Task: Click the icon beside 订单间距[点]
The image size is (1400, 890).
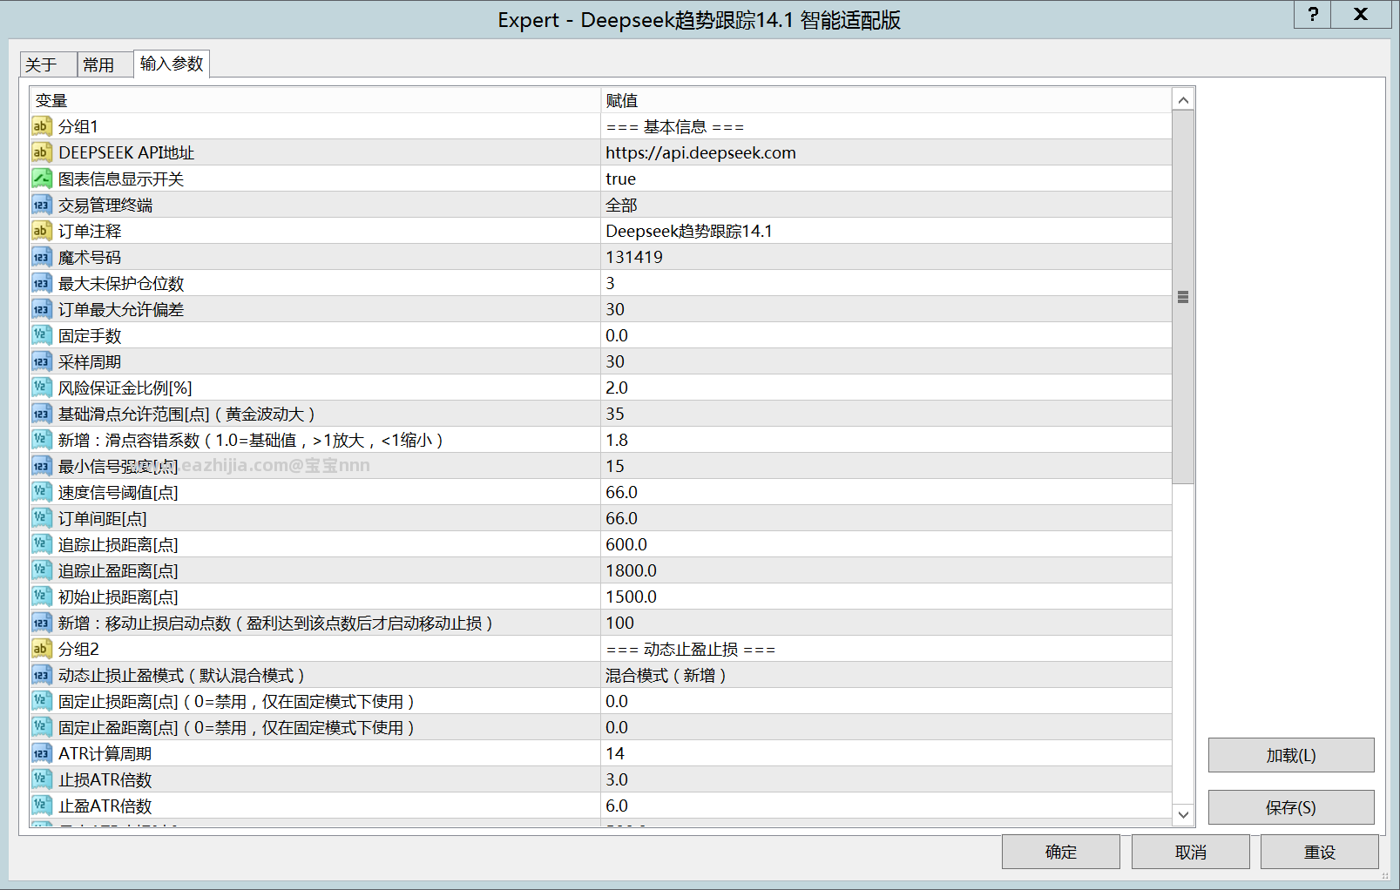Action: [x=41, y=518]
